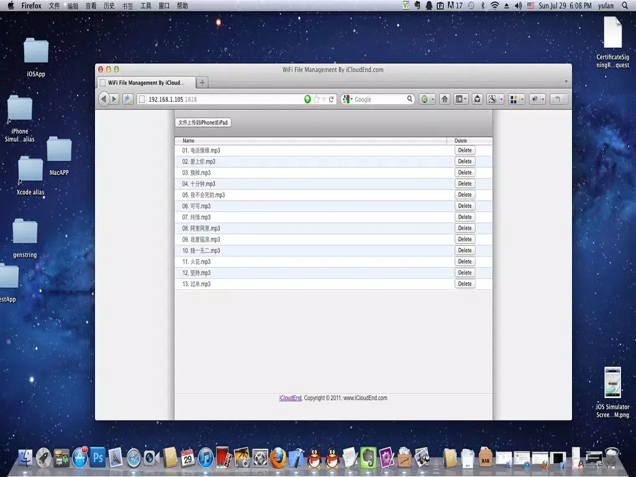
Task: Go forward with the browser forward arrow
Action: (x=114, y=99)
